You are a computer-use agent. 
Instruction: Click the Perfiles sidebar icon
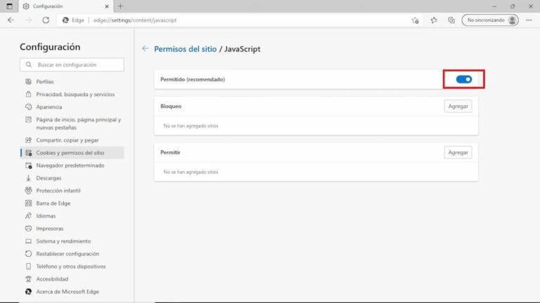(28, 81)
